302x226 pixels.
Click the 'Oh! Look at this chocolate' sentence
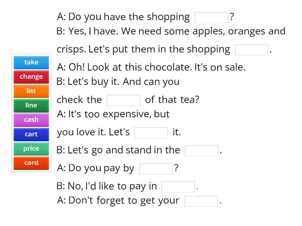(x=151, y=67)
